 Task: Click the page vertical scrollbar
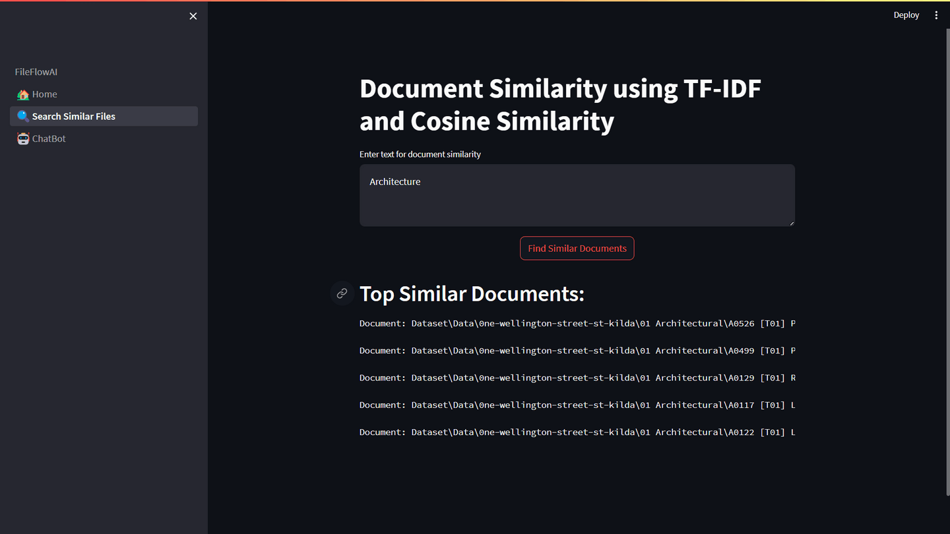[x=947, y=262]
